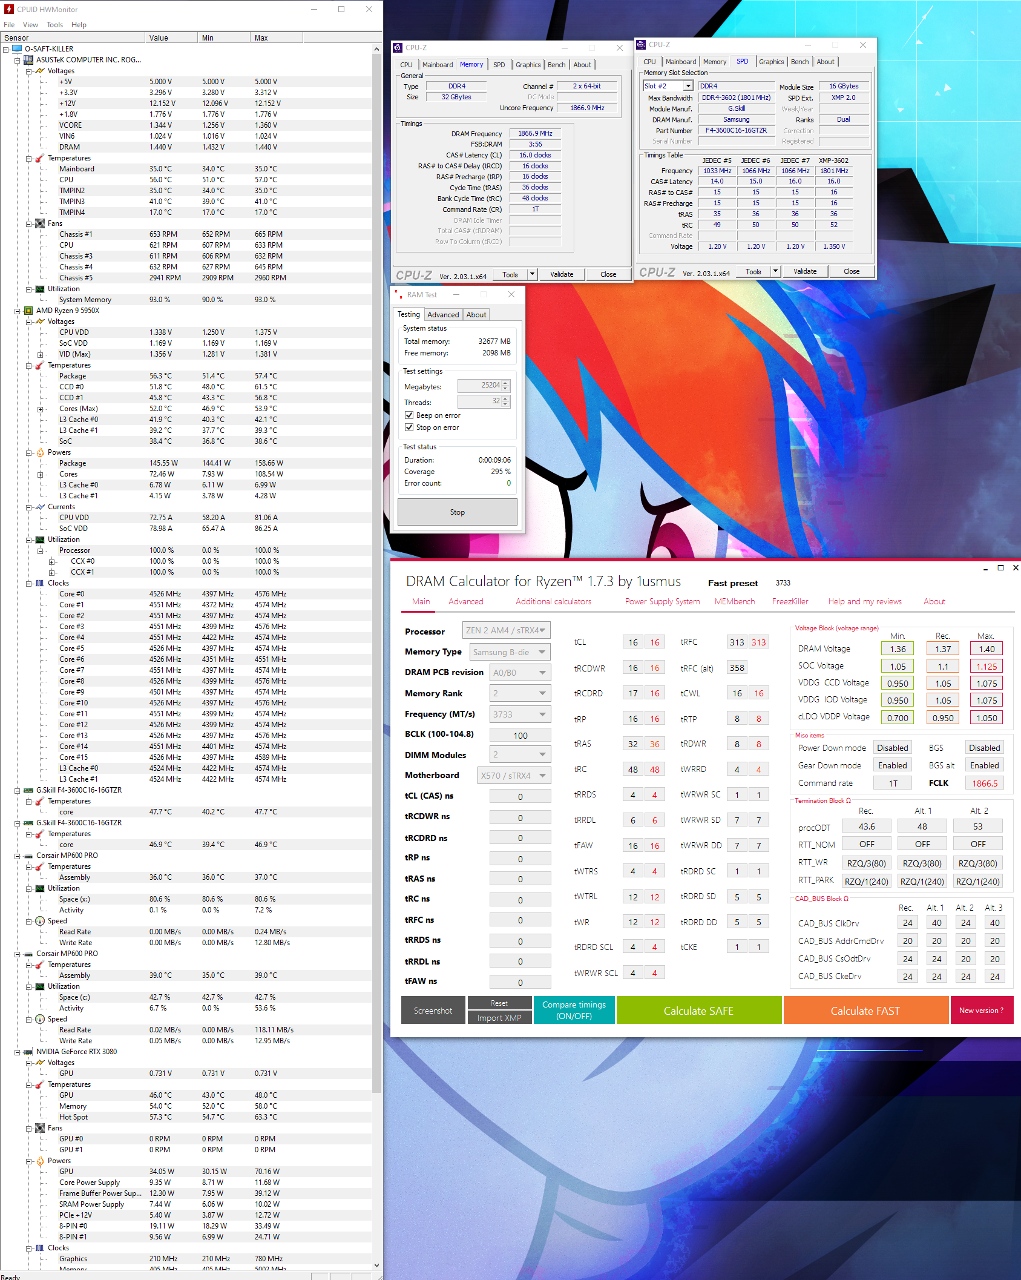Expand the VID (Max) node
The height and width of the screenshot is (1280, 1021).
tap(40, 354)
